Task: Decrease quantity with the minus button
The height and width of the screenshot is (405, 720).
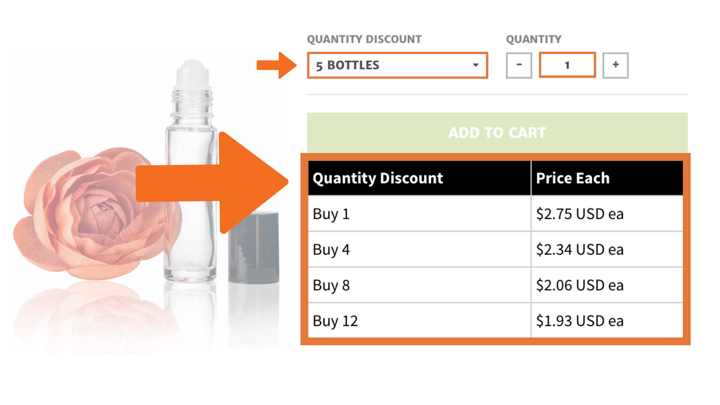Action: click(x=519, y=65)
